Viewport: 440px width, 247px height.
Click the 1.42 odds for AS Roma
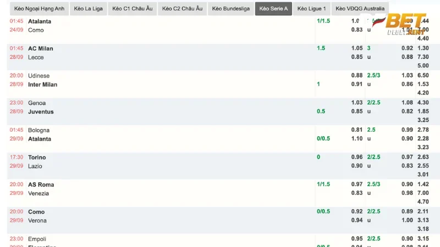click(423, 184)
